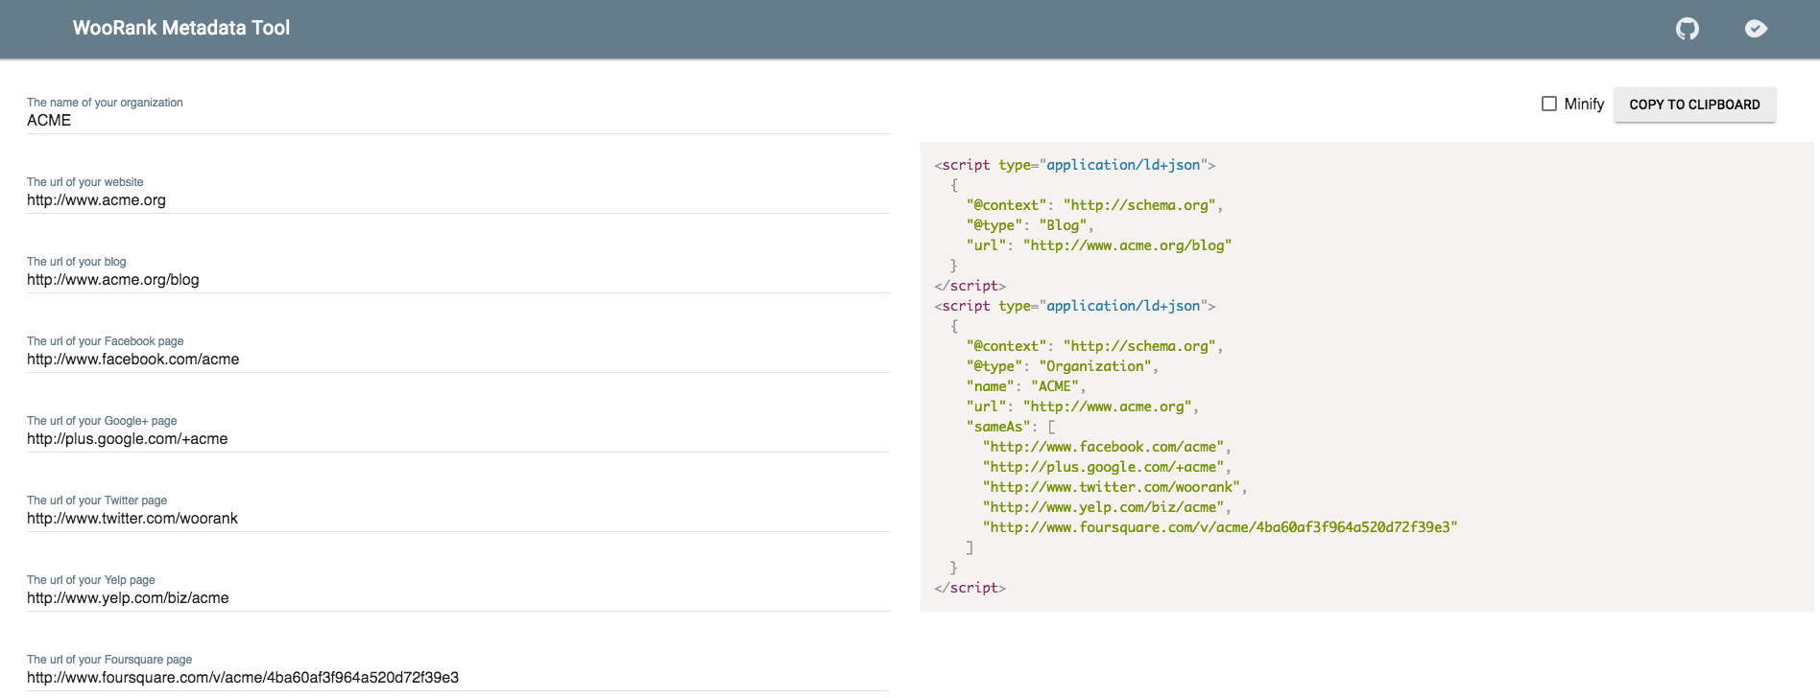Click the WooRank checkmark logo icon
Screen dimensions: 1820x698
pos(1756,29)
